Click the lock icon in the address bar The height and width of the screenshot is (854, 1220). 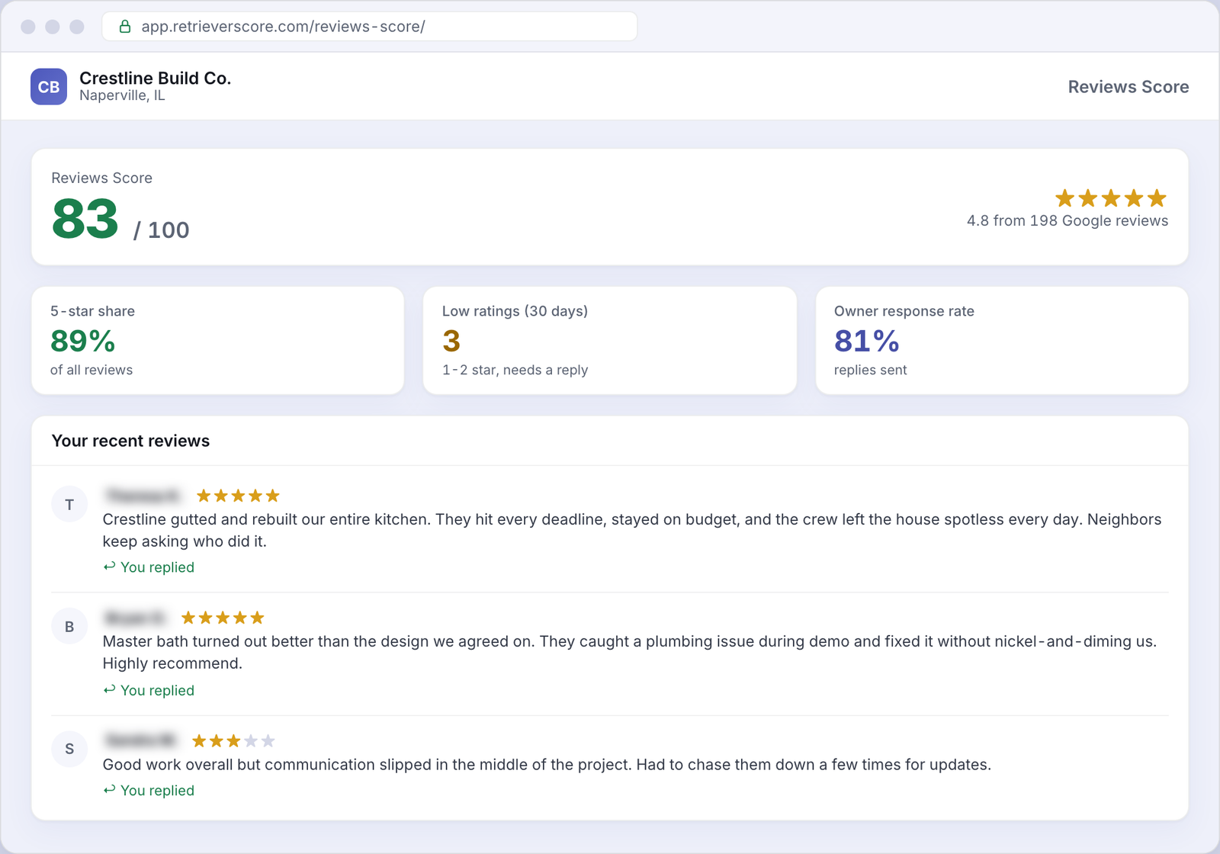point(125,27)
